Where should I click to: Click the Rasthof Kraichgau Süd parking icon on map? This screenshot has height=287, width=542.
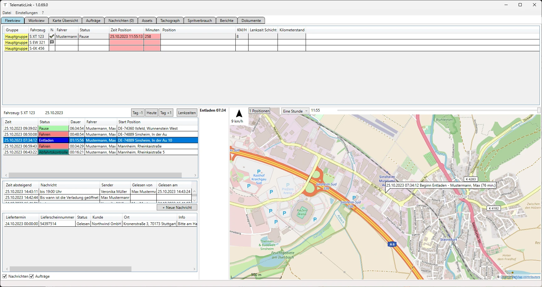[259, 172]
